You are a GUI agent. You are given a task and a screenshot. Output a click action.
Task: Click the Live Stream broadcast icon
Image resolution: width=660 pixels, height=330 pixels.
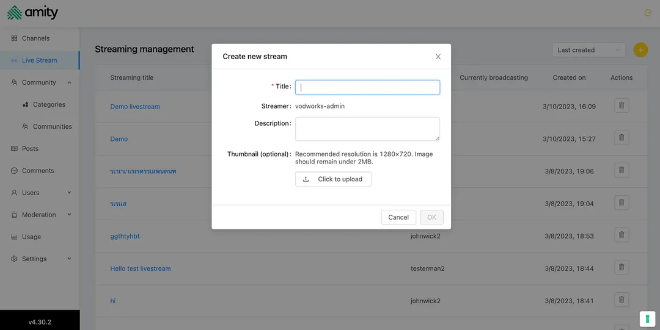coord(14,60)
